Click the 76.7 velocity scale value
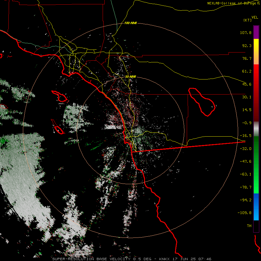 pyautogui.click(x=247, y=58)
